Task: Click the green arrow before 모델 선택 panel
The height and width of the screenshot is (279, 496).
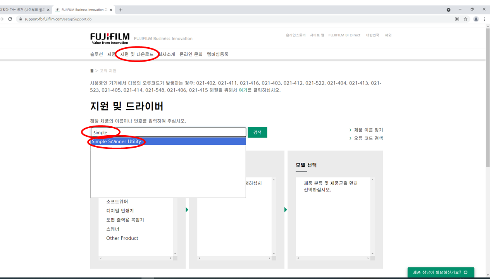Action: [x=286, y=210]
